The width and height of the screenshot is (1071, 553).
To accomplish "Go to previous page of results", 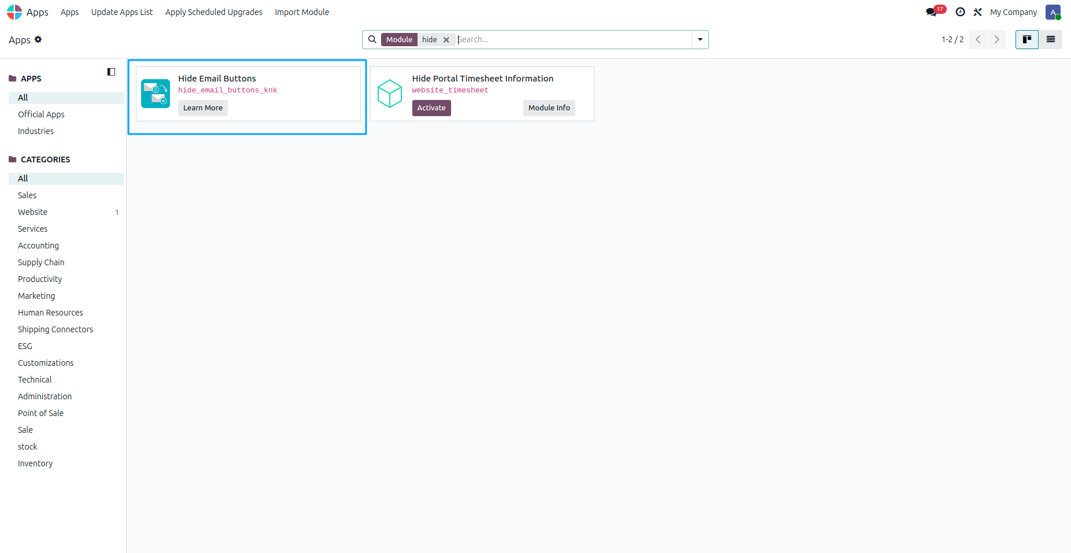I will (x=978, y=39).
